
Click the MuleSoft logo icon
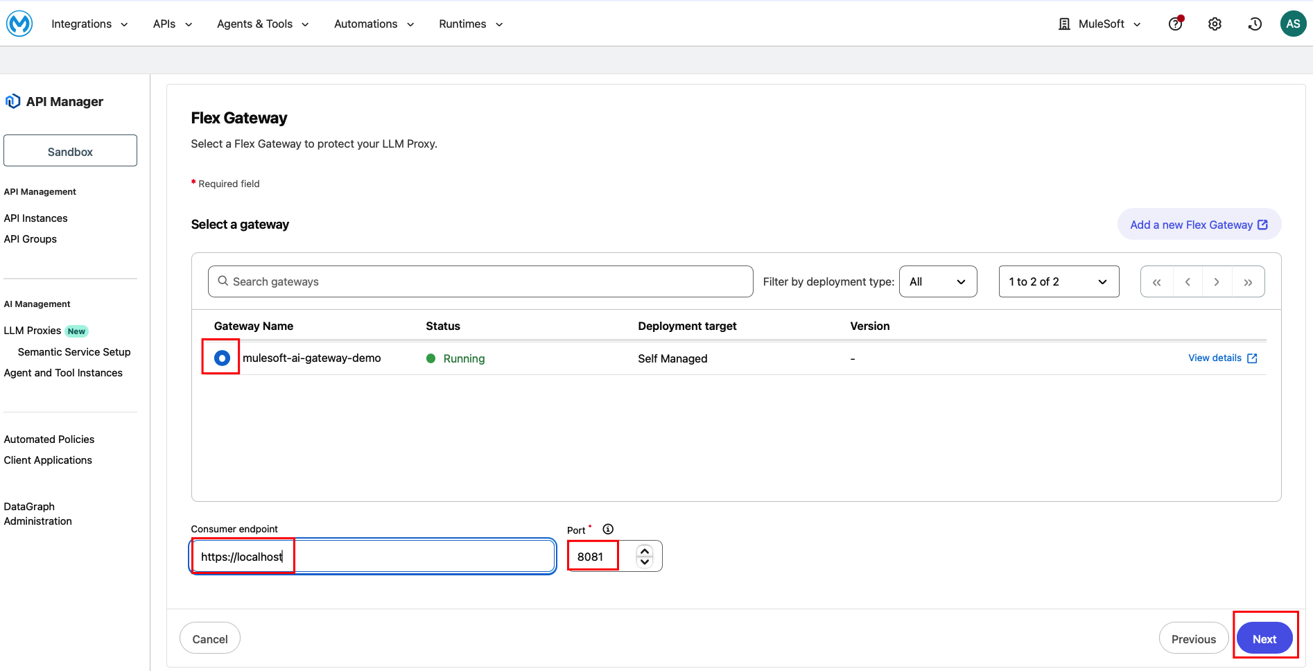19,24
